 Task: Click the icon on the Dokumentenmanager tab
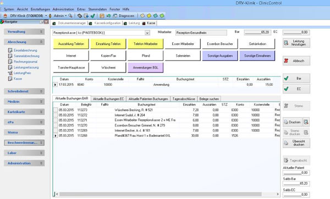coord(54,23)
